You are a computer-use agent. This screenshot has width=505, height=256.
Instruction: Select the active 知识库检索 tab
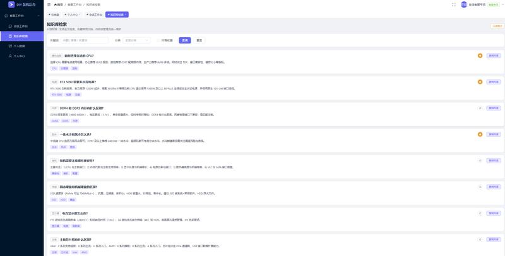[x=116, y=15]
